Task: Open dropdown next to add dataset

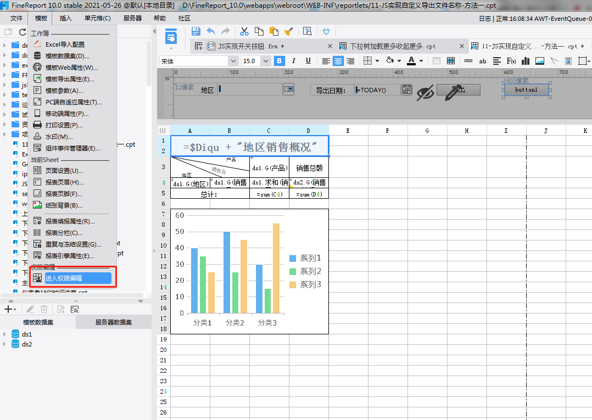Action: [15, 310]
